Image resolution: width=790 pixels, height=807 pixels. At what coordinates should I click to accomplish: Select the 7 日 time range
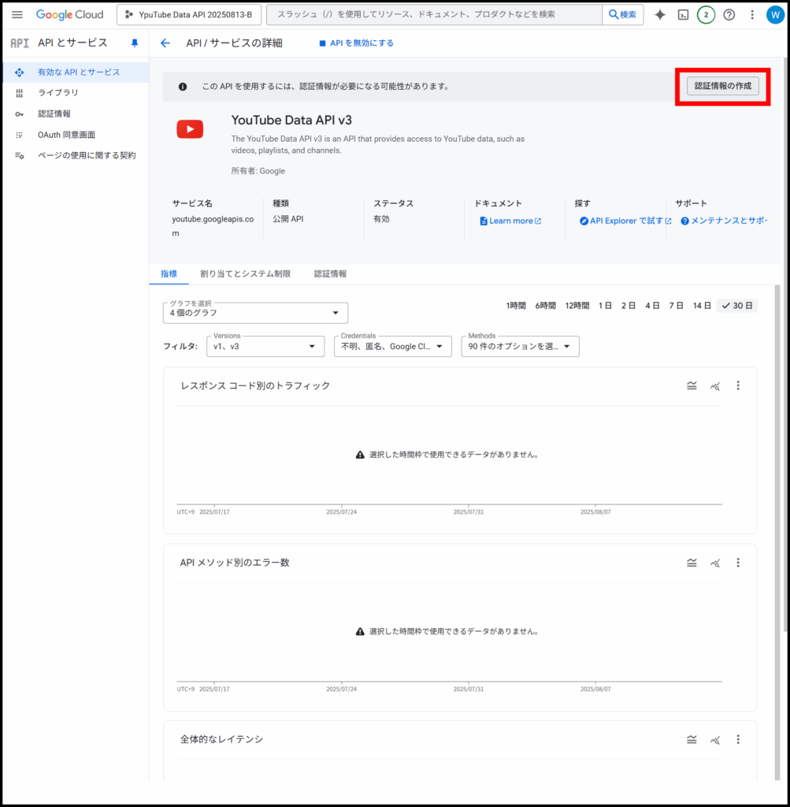pos(676,306)
